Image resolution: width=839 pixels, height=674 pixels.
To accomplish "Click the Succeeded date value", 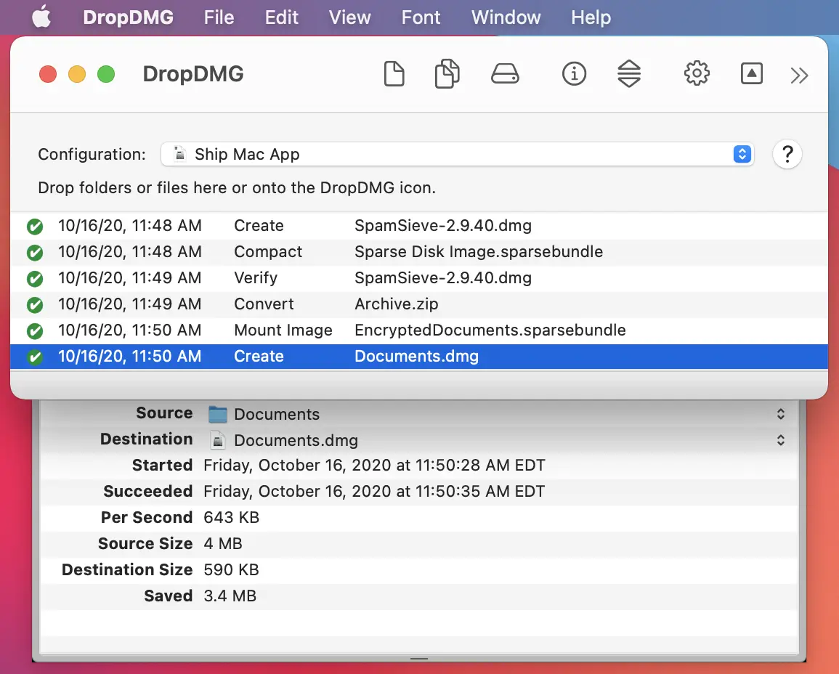I will 374,492.
